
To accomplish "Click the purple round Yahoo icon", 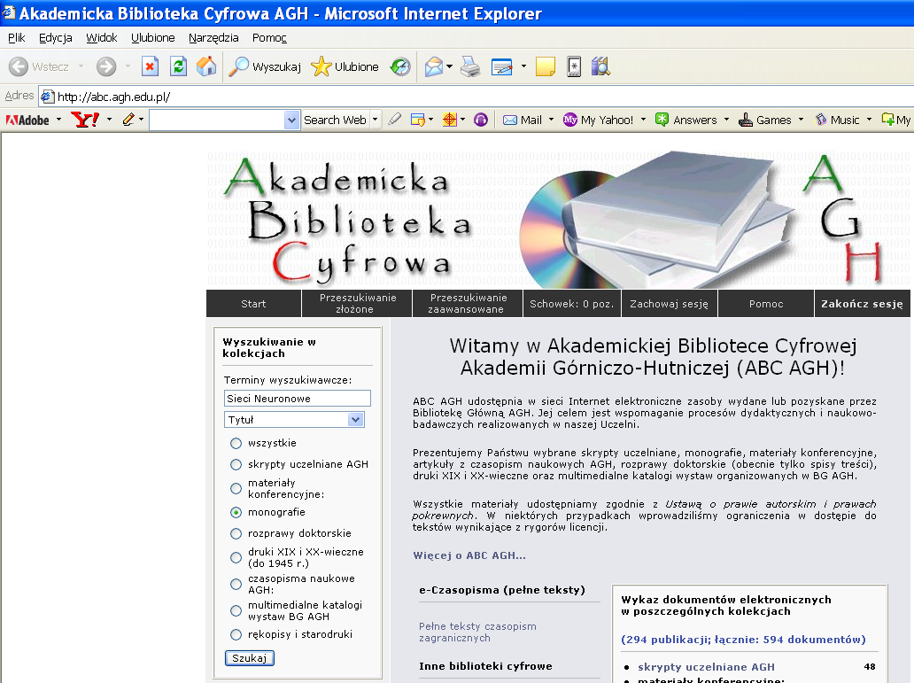I will (481, 120).
